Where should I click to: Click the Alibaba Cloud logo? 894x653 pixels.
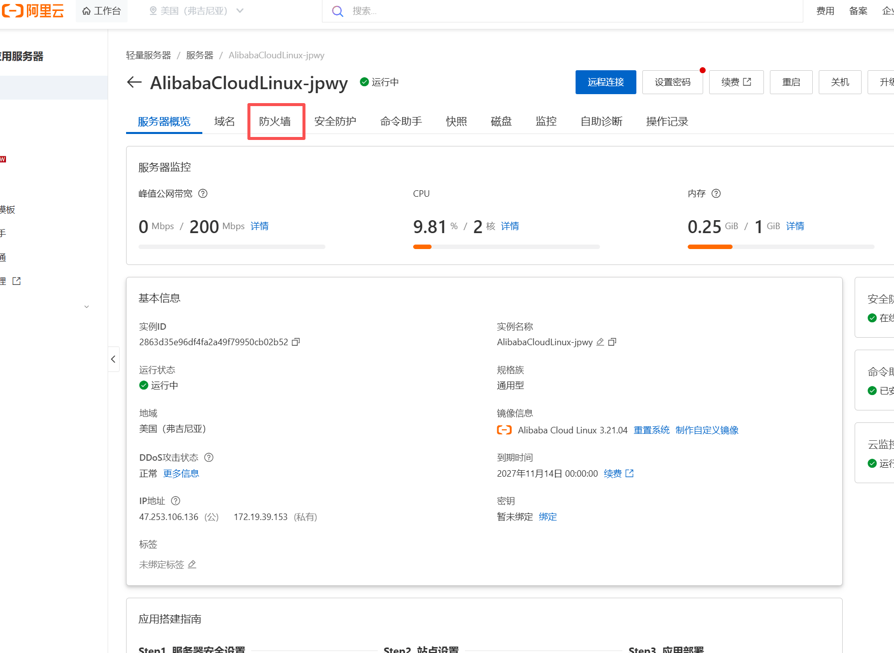(33, 11)
